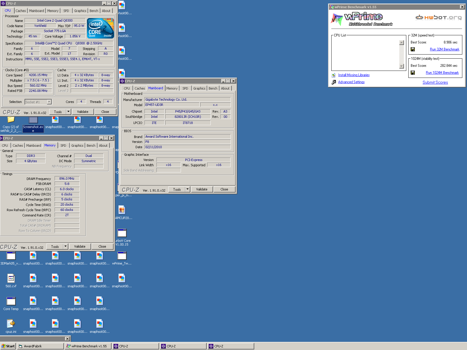Click the wPrime Benchmark title bar icon
467x350 pixels.
coord(332,7)
